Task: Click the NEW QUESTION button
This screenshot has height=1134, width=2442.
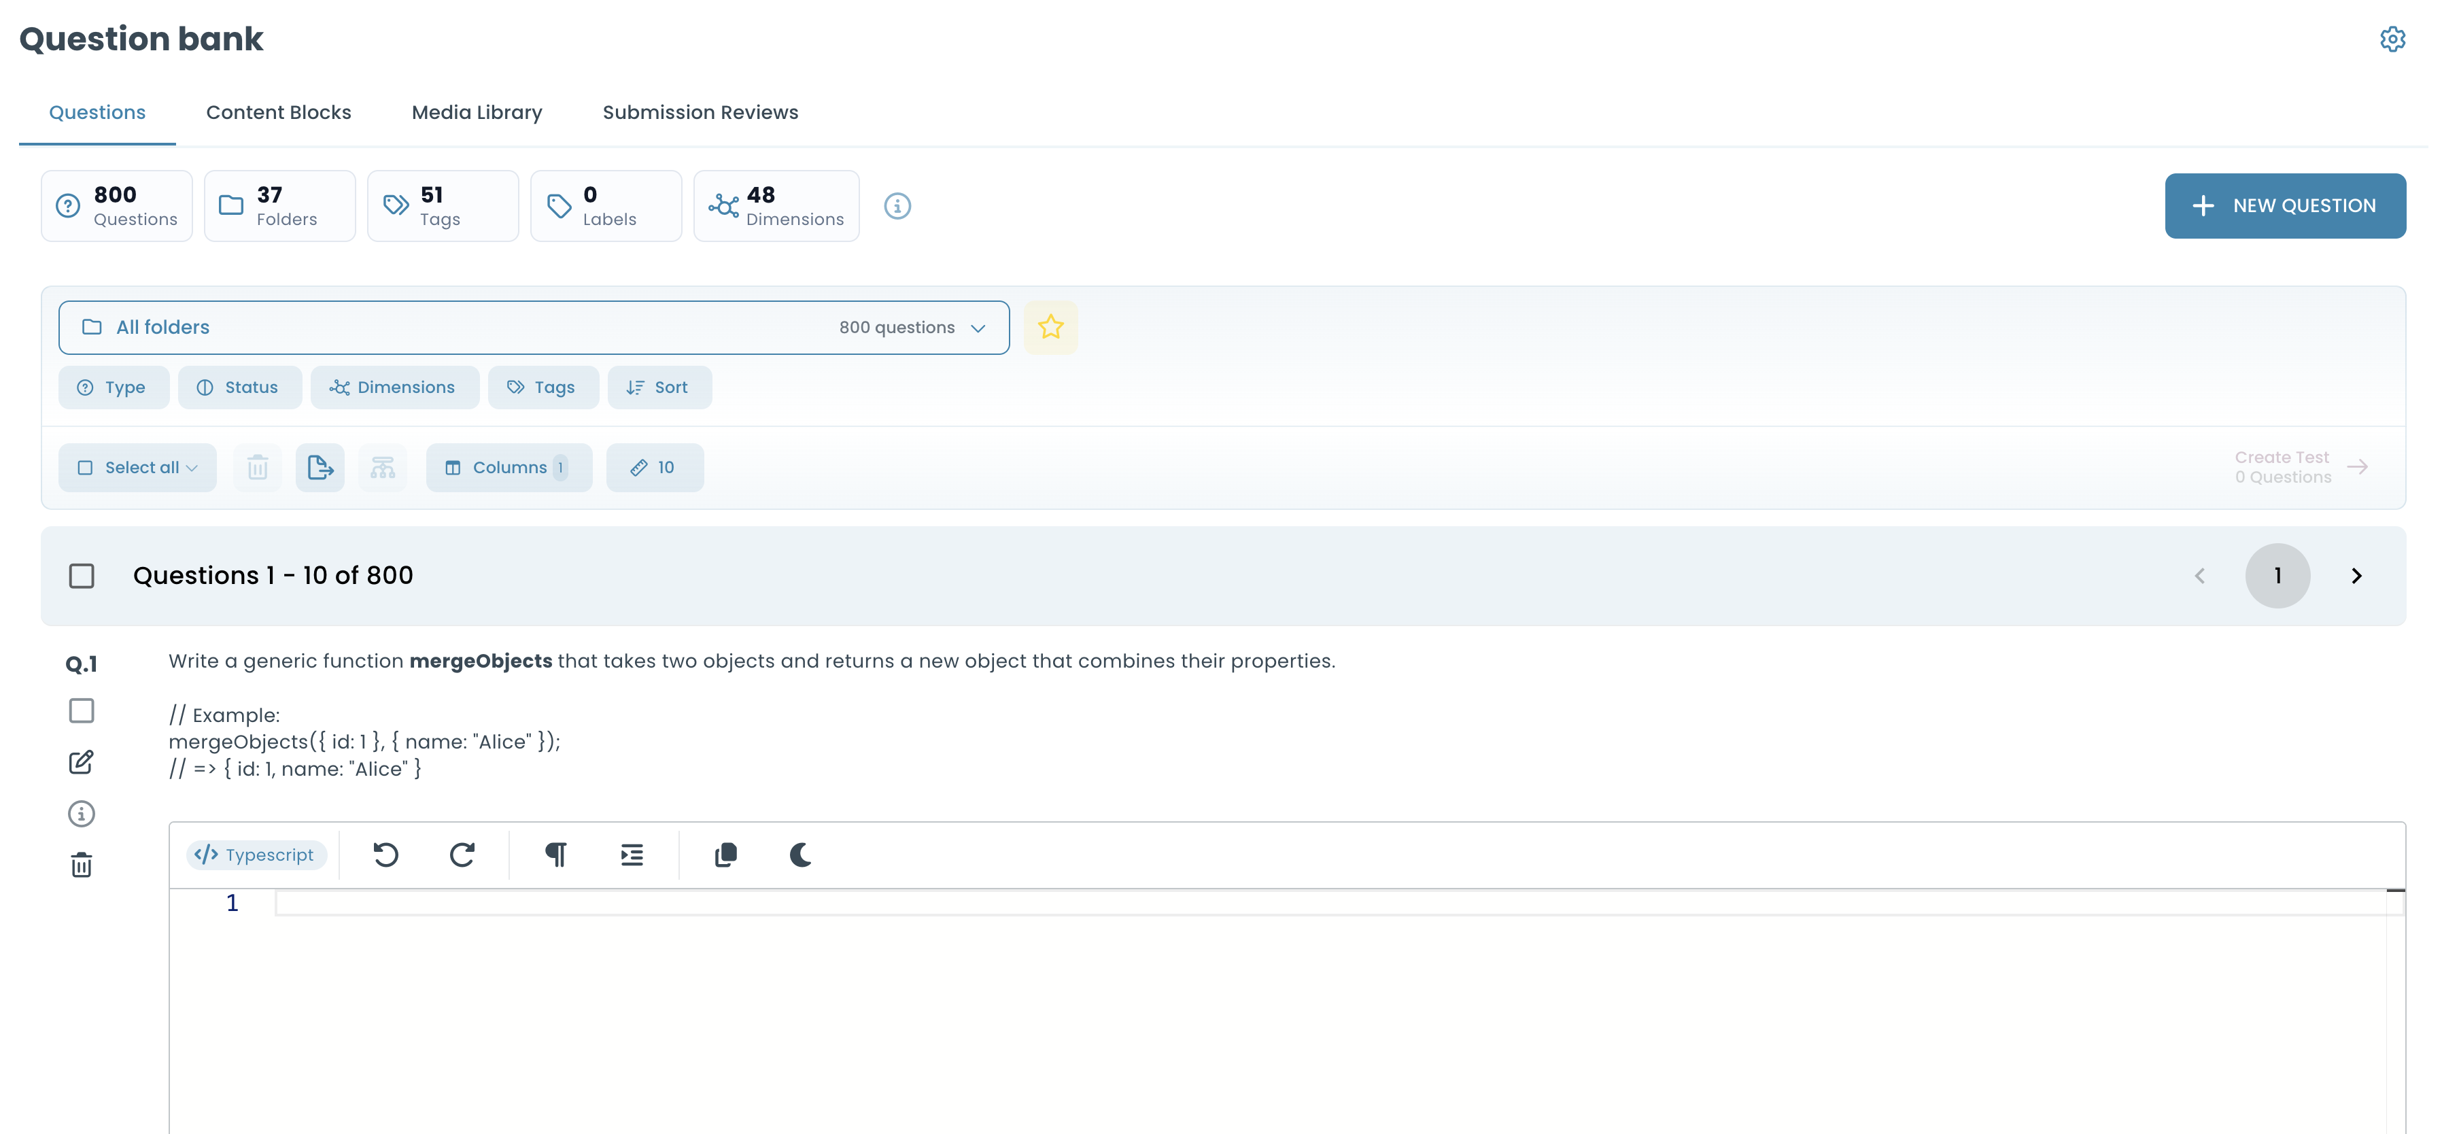Action: (2285, 206)
